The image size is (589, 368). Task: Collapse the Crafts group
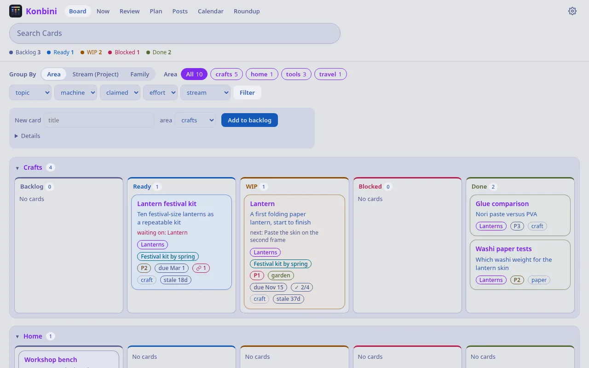(x=17, y=168)
